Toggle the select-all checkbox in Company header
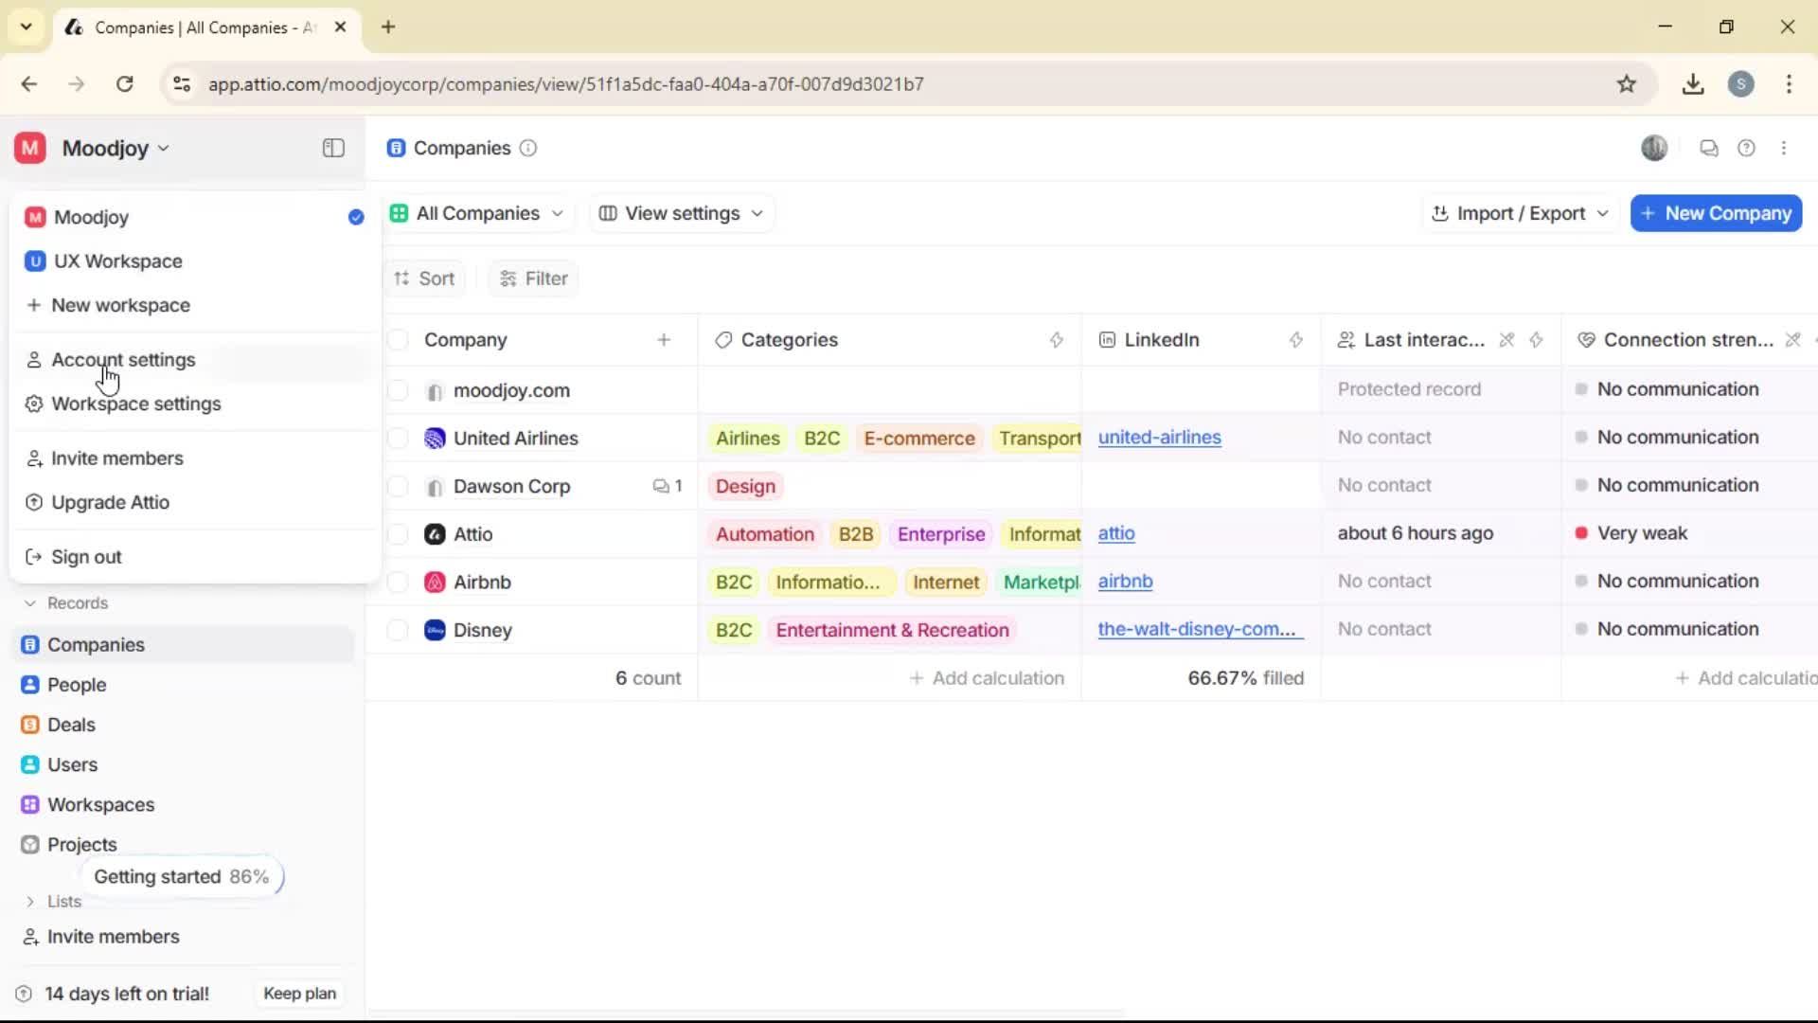Image resolution: width=1818 pixels, height=1023 pixels. coord(398,340)
